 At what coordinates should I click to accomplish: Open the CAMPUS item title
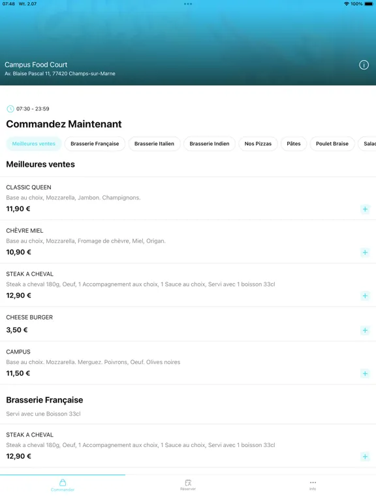(18, 352)
